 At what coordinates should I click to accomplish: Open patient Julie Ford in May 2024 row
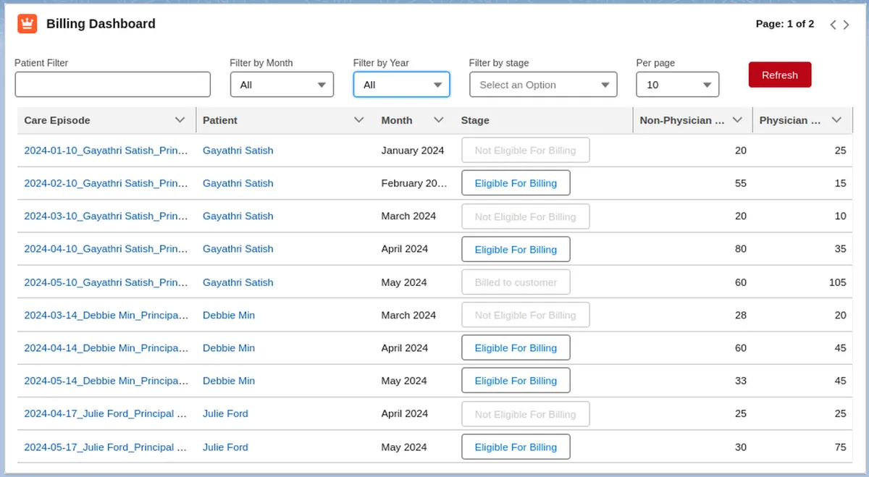coord(225,447)
